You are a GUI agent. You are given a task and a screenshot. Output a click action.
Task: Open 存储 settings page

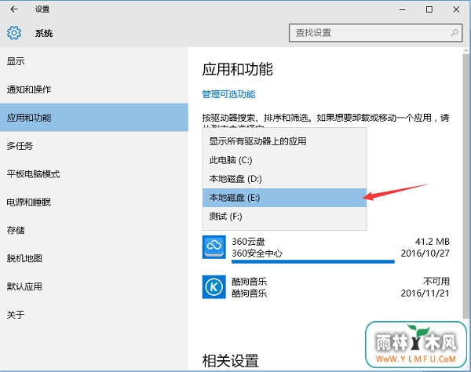94,230
